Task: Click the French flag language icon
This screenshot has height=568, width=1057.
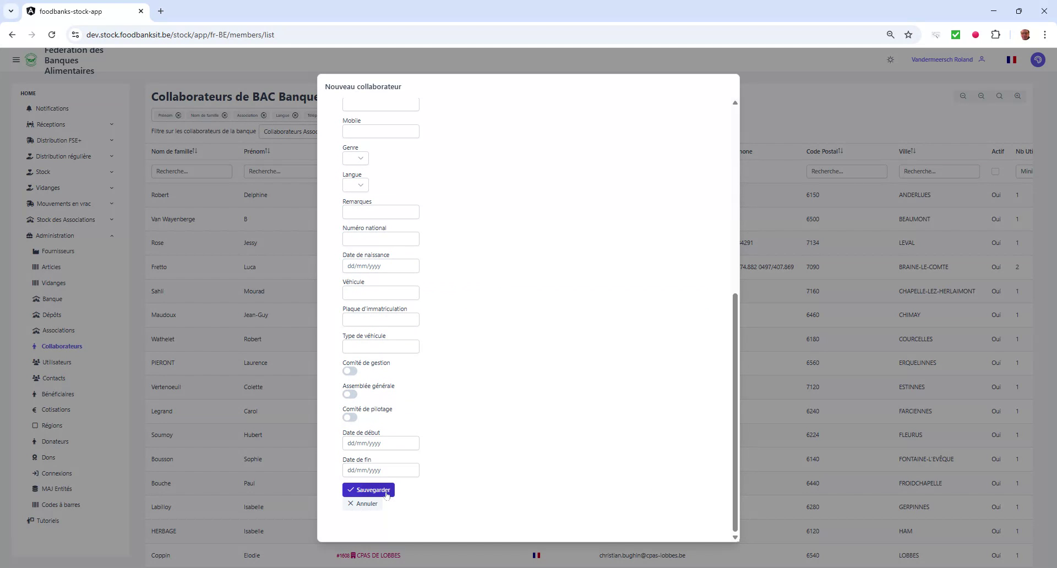Action: (1011, 59)
